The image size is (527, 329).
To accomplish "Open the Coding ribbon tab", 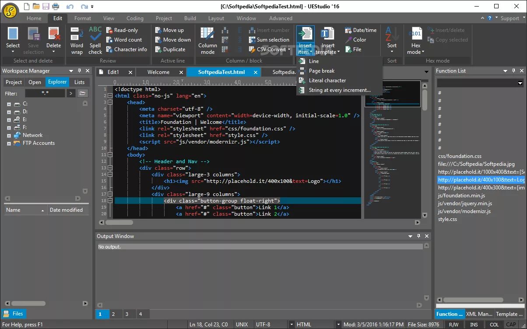I will point(135,18).
